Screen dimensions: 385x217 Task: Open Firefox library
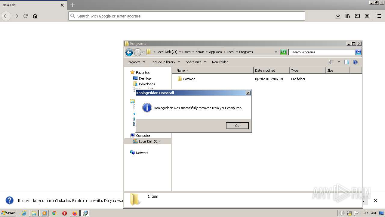click(348, 16)
